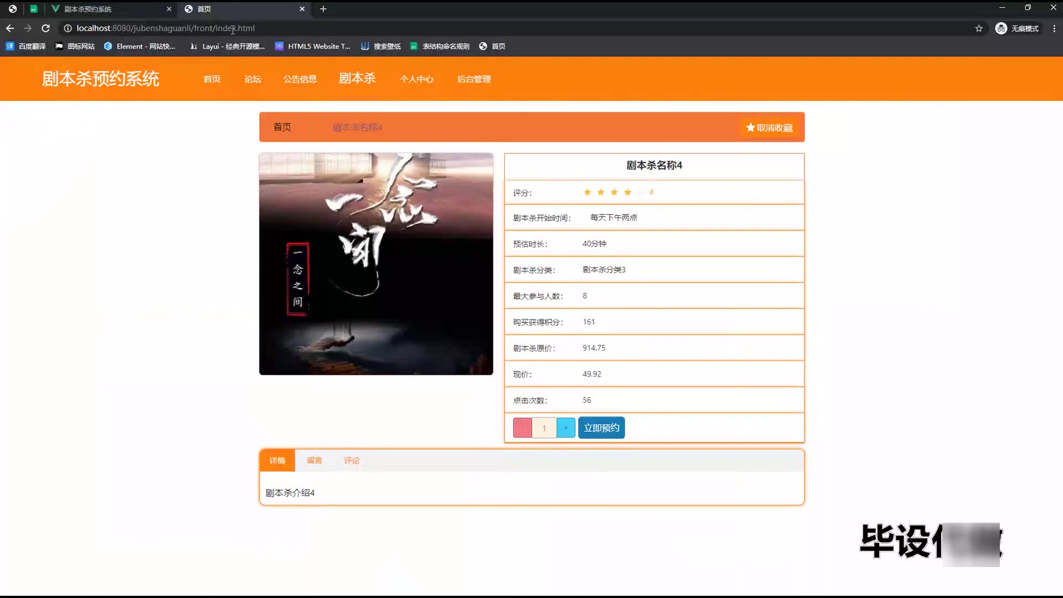Go to 个人中心 in the navigation
The width and height of the screenshot is (1063, 598).
click(416, 79)
